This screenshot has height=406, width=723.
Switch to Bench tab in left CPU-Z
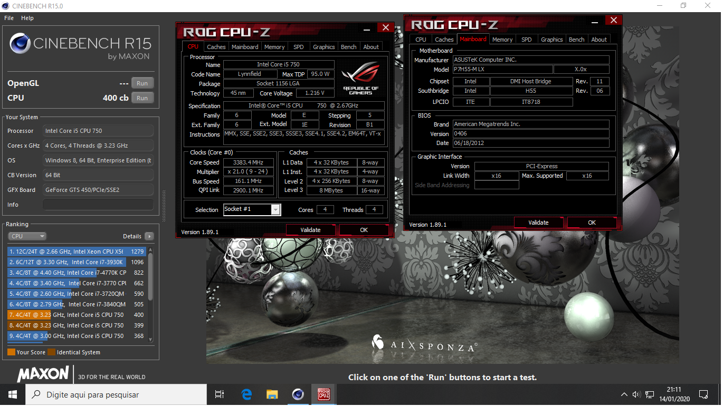348,47
